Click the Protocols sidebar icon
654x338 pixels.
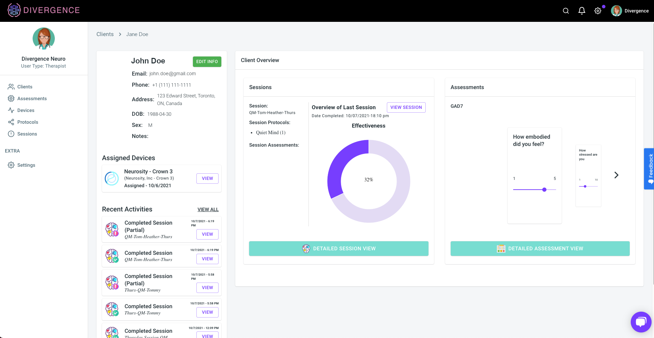coord(11,122)
